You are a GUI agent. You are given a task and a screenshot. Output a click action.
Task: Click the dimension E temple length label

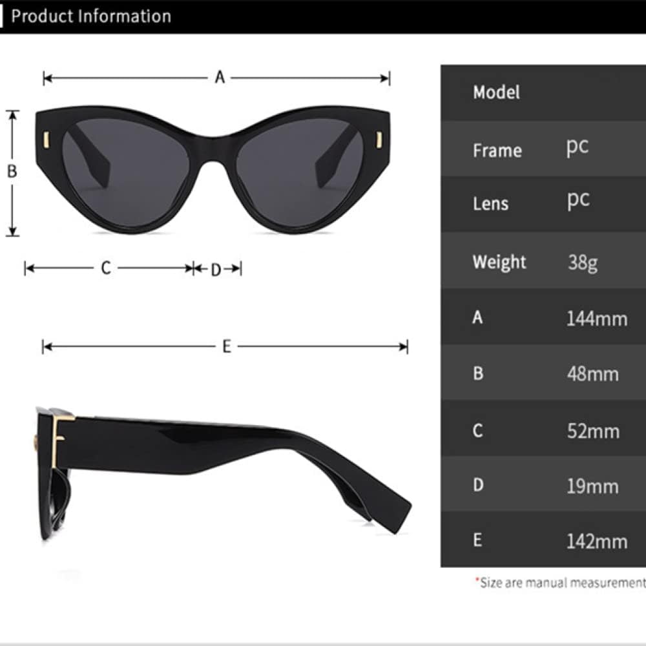[226, 346]
